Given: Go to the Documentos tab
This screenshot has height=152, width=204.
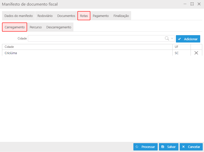Looking at the screenshot, I should 66,16.
